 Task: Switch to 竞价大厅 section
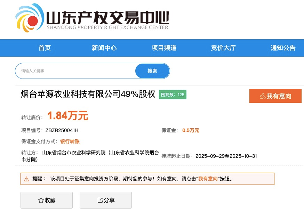tap(223, 48)
